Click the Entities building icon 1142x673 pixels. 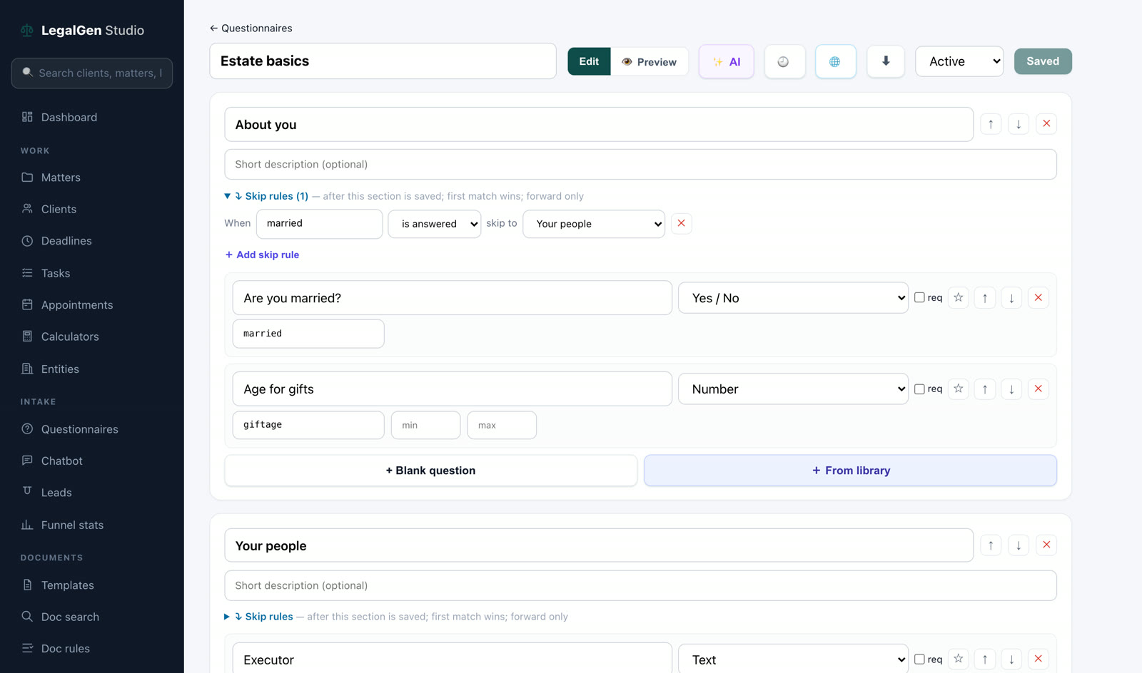(27, 369)
